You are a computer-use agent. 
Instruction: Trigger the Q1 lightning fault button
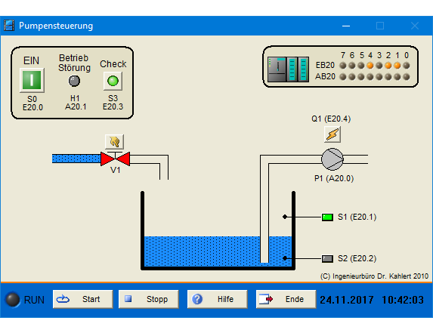pyautogui.click(x=332, y=134)
